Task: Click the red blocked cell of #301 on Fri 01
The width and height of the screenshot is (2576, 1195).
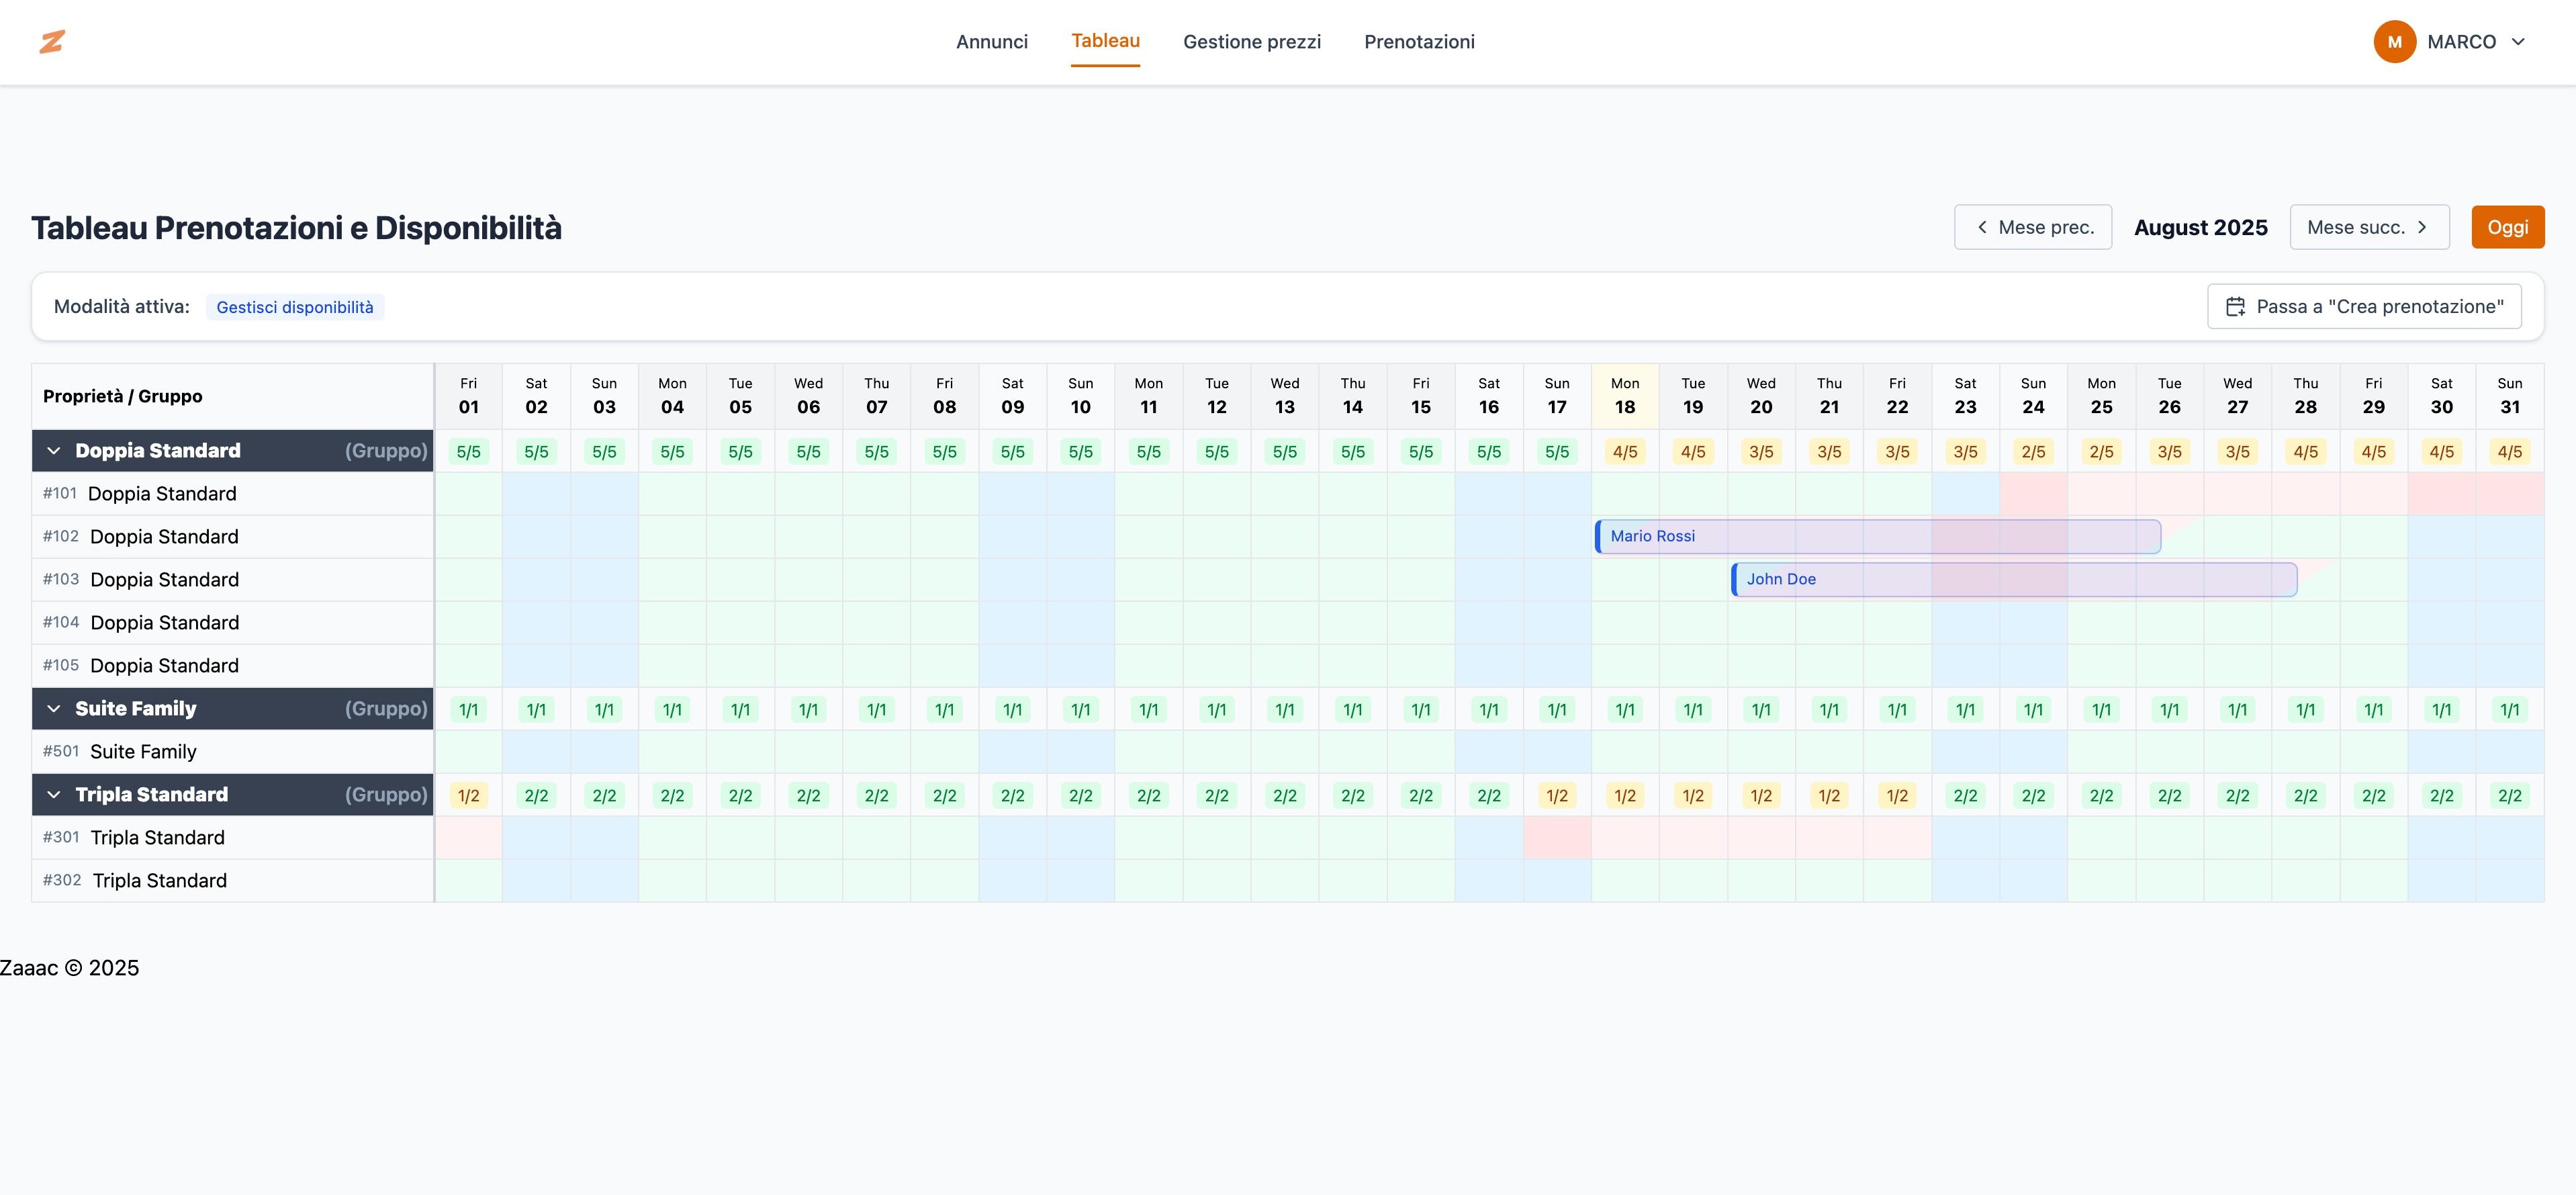Action: pos(468,838)
